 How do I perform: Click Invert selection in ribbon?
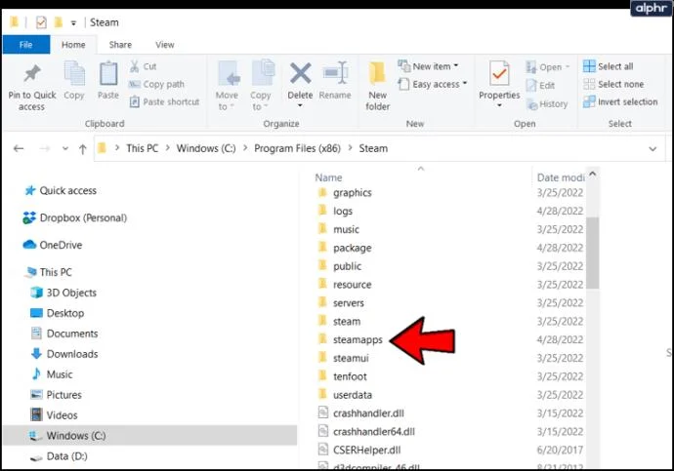click(620, 101)
